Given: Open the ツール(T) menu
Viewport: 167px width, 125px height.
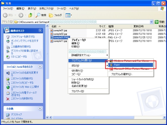Looking at the screenshot, I should pos(61,9).
